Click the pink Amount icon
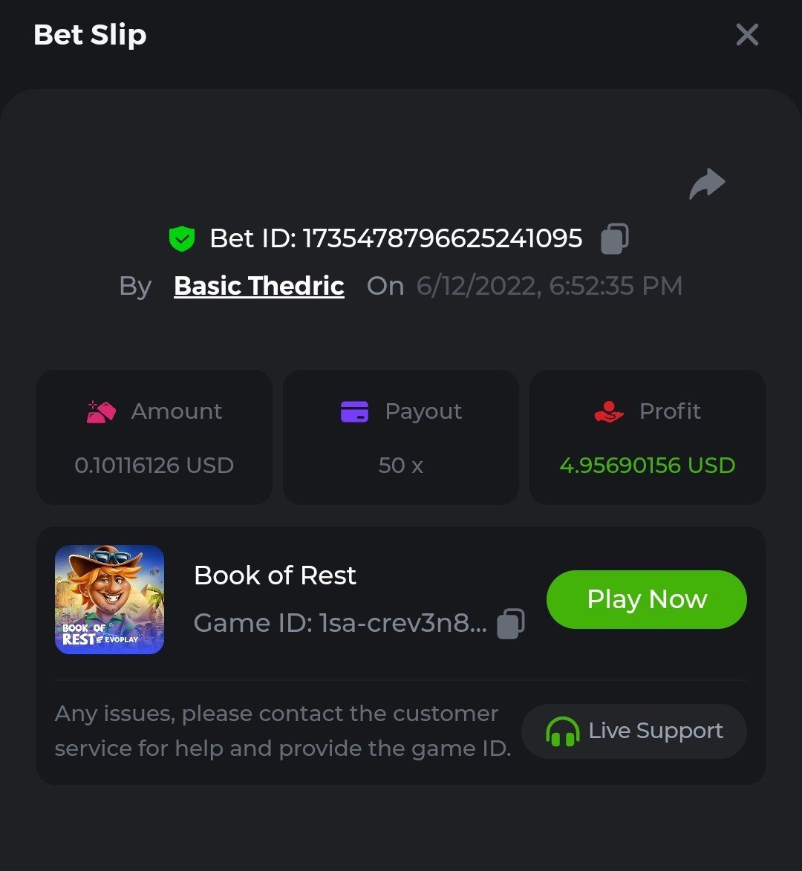Image resolution: width=802 pixels, height=871 pixels. pos(101,411)
